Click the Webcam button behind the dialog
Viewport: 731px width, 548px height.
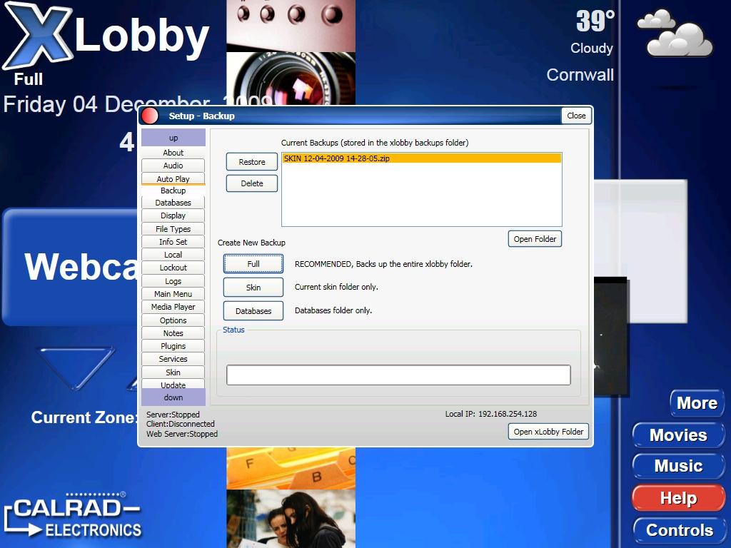(70, 267)
